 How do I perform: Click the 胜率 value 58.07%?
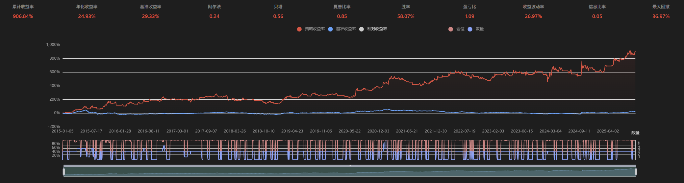click(x=406, y=16)
